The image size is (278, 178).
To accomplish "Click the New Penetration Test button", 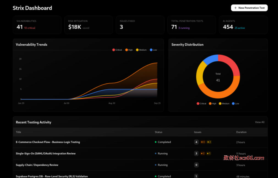I will point(249,8).
